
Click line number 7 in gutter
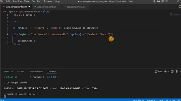click(x=7, y=34)
